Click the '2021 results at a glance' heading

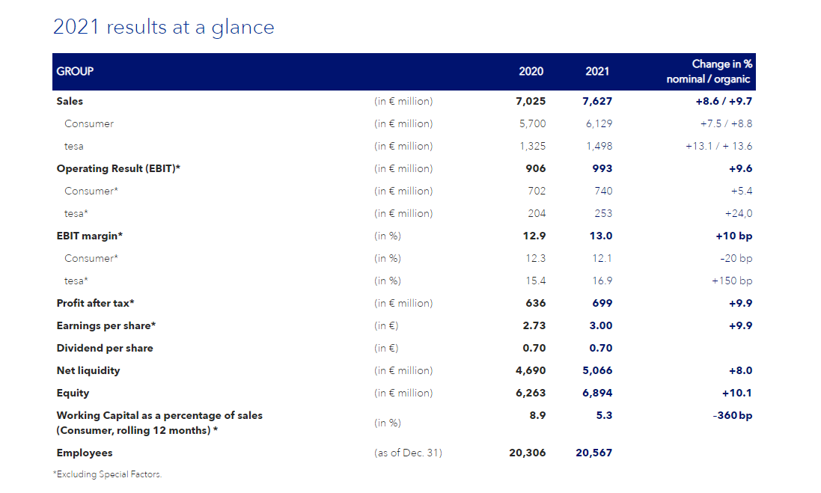click(163, 27)
